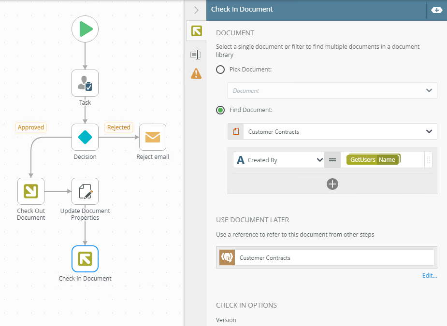Screen dimensions: 447x326
Task: Click the reference icon beside Customer Contracts
Action: click(227, 257)
